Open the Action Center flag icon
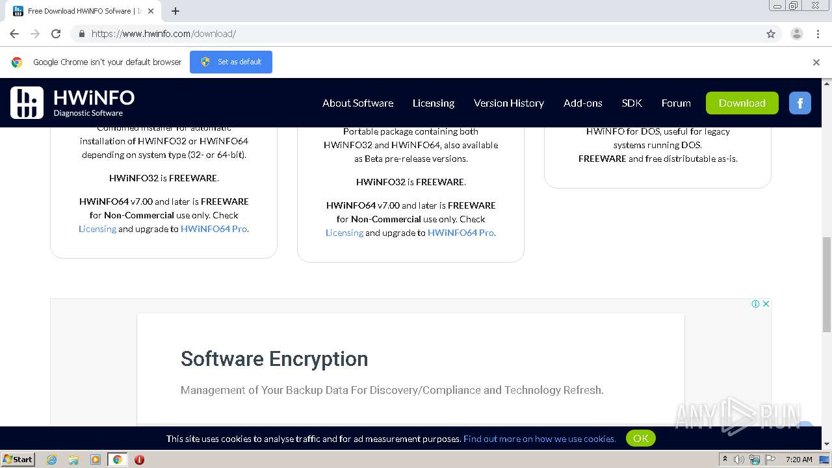Viewport: 832px width, 468px height. (x=770, y=460)
